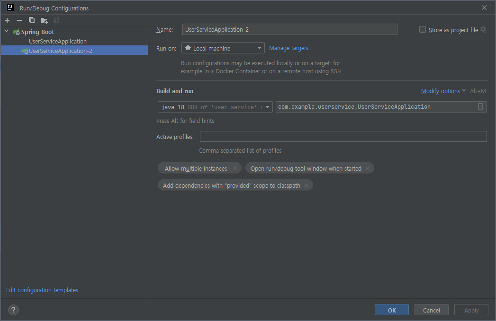Select UserServiceApplication-2 configuration

coord(74,51)
